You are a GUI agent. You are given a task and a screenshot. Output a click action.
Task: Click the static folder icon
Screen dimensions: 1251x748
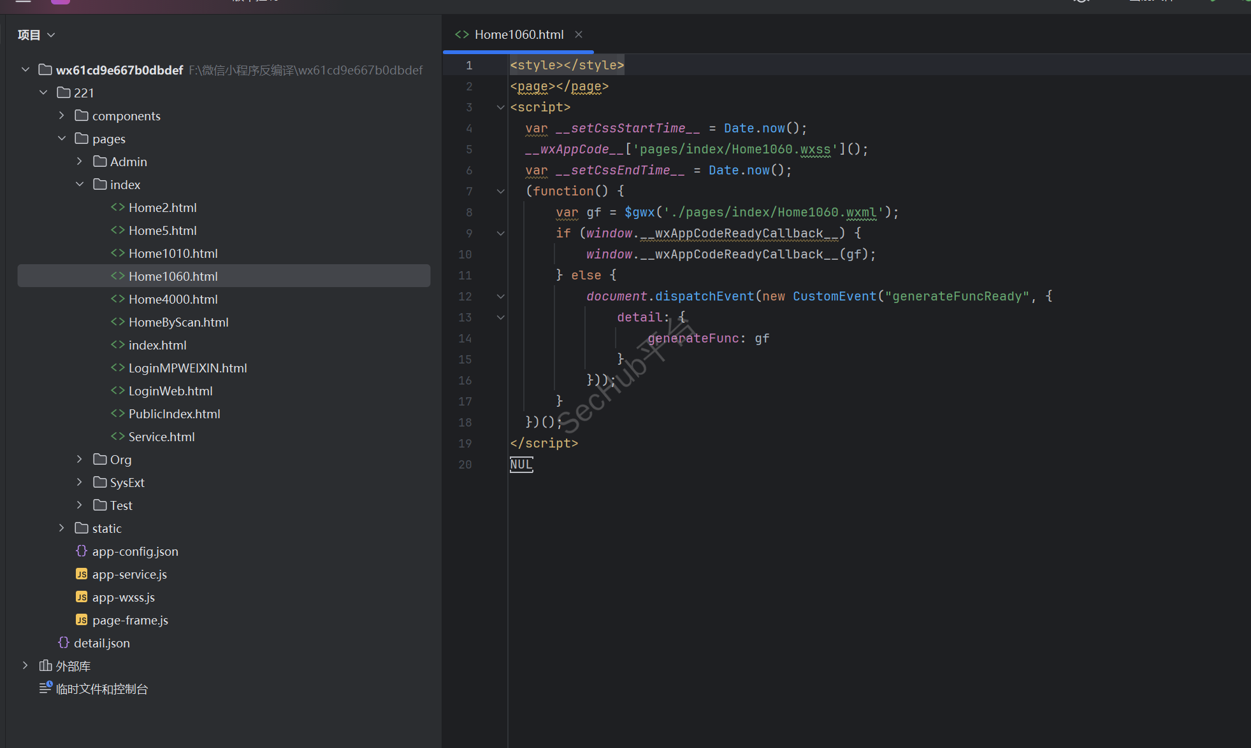pyautogui.click(x=81, y=528)
